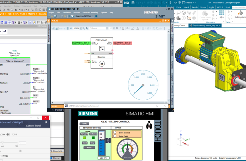Click the 1025 RPM value field on HMI
Image resolution: width=246 pixels, height=161 pixels.
point(104,158)
